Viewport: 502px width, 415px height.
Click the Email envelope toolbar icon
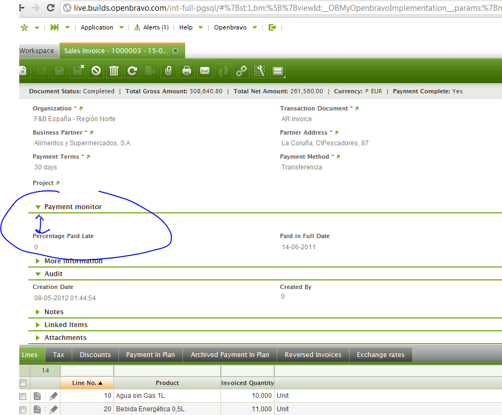204,70
